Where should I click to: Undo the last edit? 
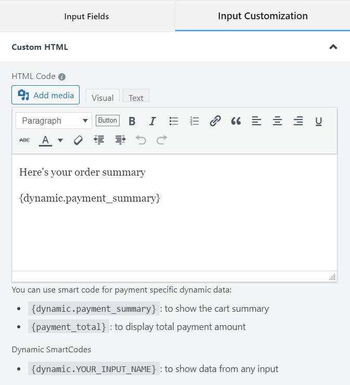[x=141, y=140]
